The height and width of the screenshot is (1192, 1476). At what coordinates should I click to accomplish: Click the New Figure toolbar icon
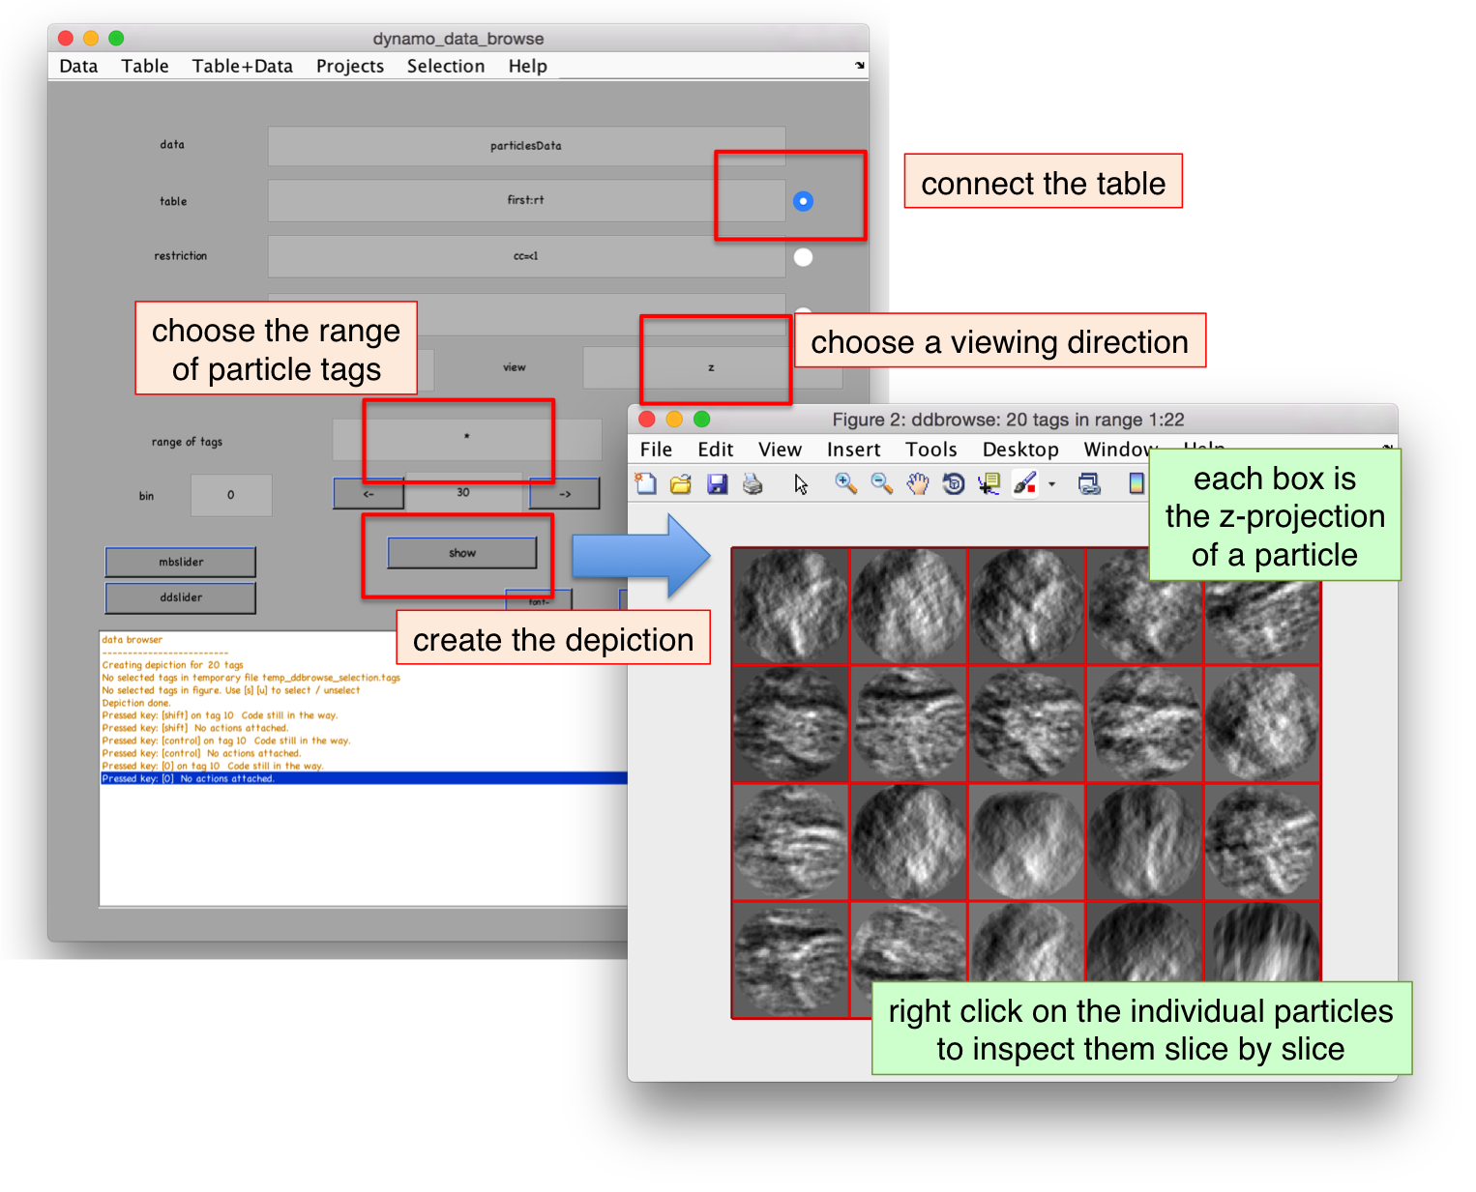pyautogui.click(x=645, y=483)
